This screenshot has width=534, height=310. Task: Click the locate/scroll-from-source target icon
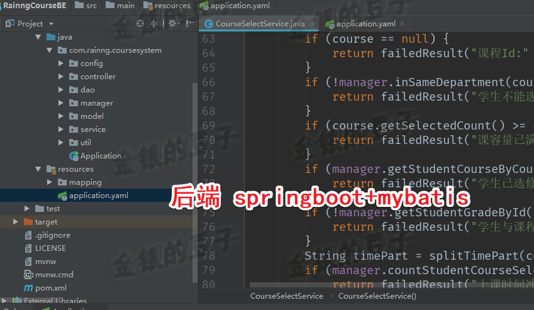(x=140, y=23)
